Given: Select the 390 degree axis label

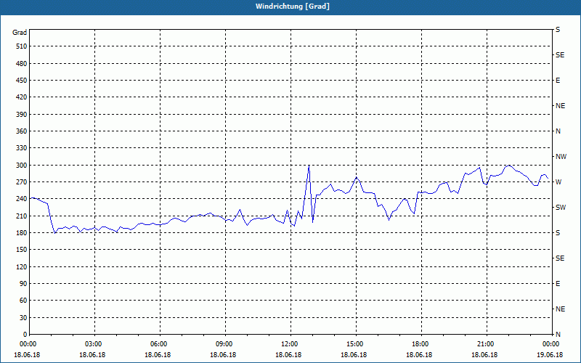Looking at the screenshot, I should 22,115.
